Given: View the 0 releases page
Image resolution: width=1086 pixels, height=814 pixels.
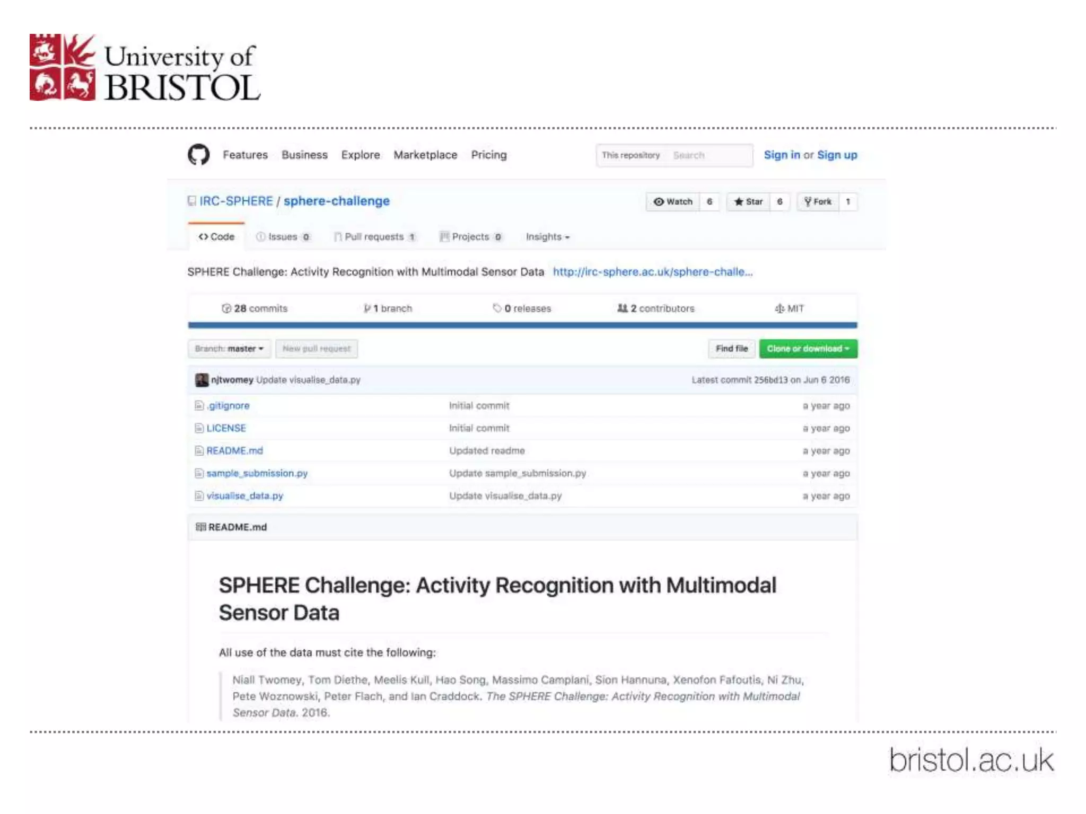Looking at the screenshot, I should [522, 308].
